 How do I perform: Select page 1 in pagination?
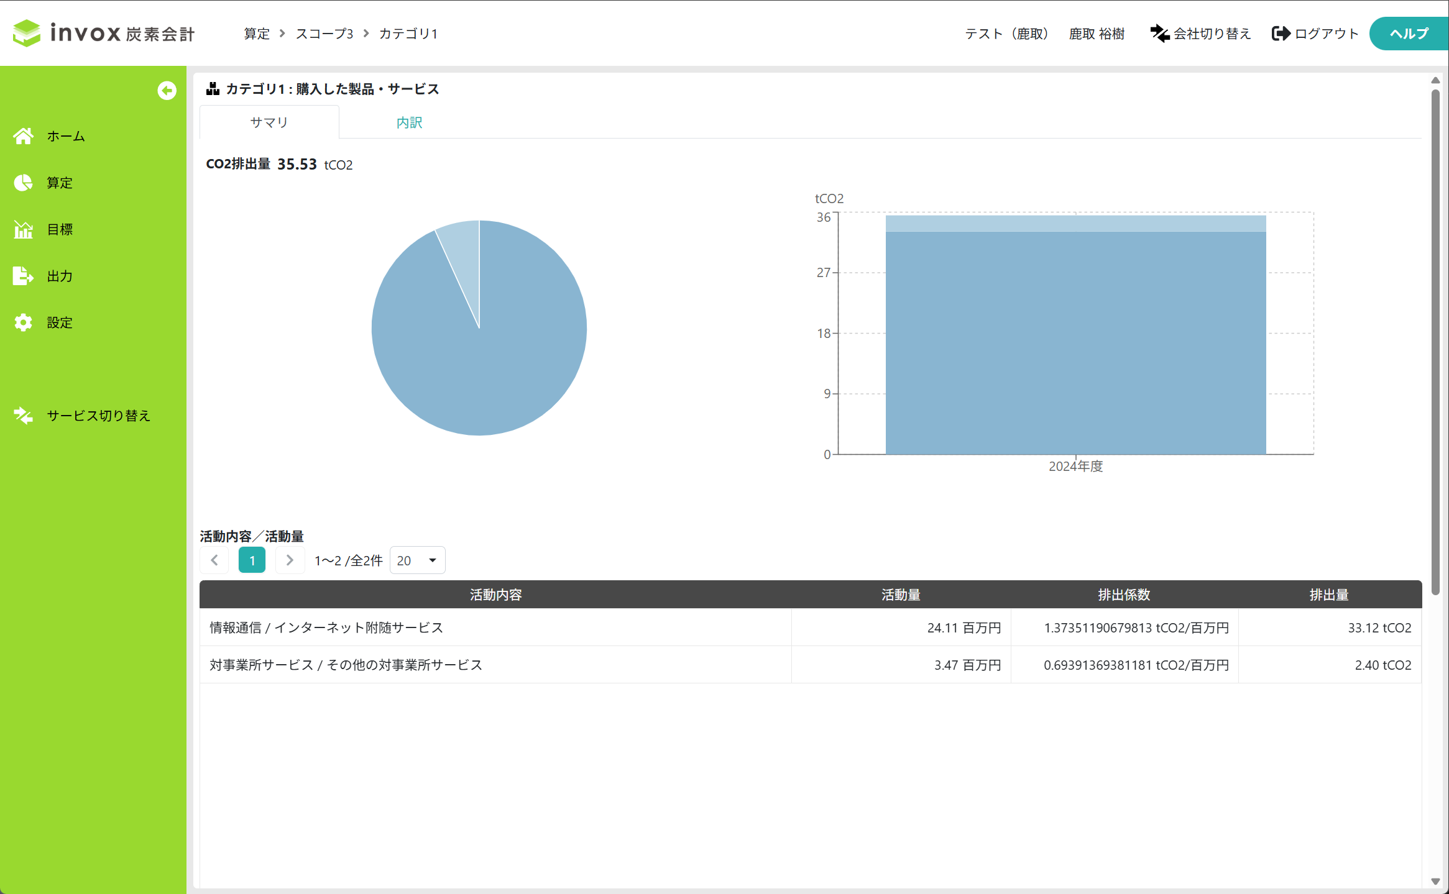pos(252,560)
